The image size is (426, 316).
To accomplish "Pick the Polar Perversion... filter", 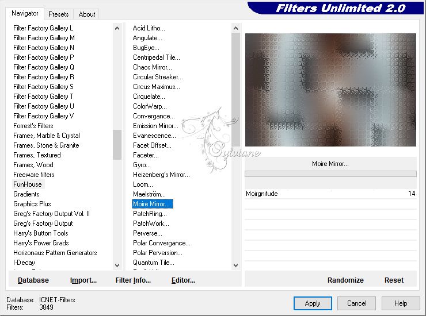I will (x=158, y=253).
